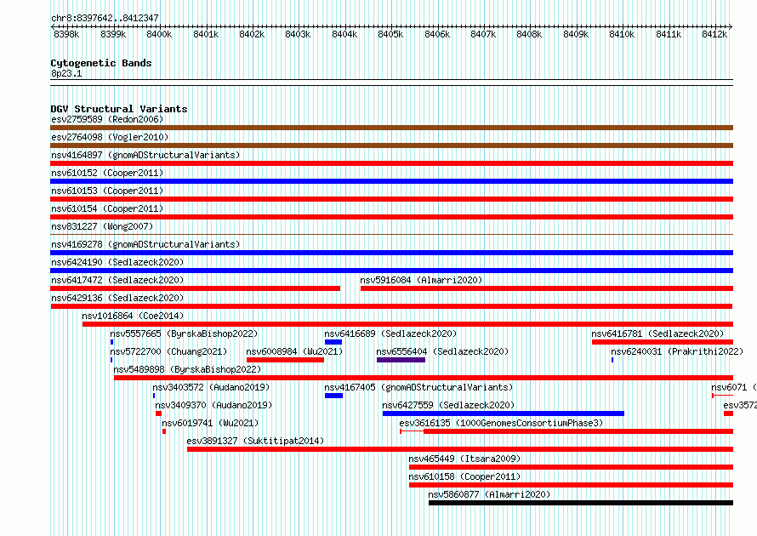
Task: Click nsv4169278 gnomADStructuralVariants label
Action: 145,244
